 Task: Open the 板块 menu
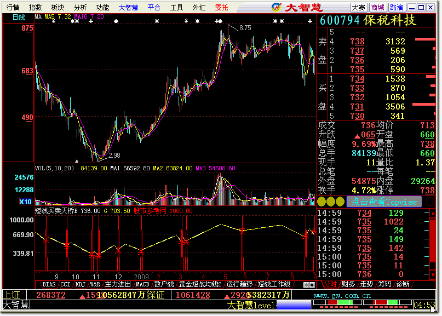[58, 7]
